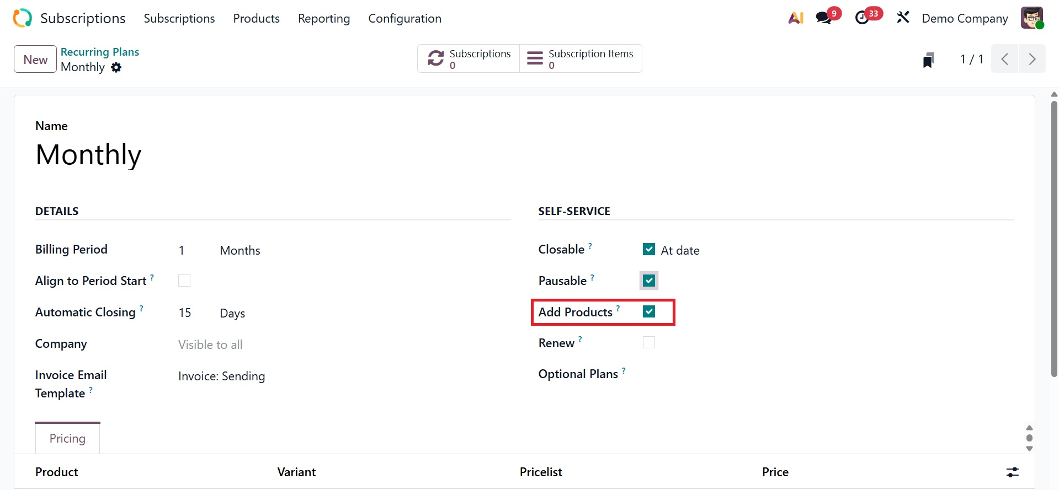Open the user avatar menu
This screenshot has height=490, width=1059.
pos(1031,18)
